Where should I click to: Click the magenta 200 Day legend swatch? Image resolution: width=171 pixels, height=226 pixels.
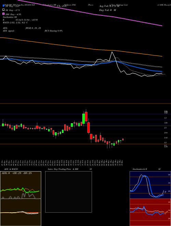(3, 14)
